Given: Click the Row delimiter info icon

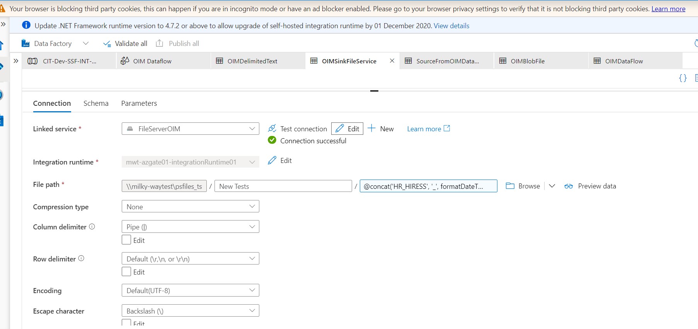Looking at the screenshot, I should 81,258.
